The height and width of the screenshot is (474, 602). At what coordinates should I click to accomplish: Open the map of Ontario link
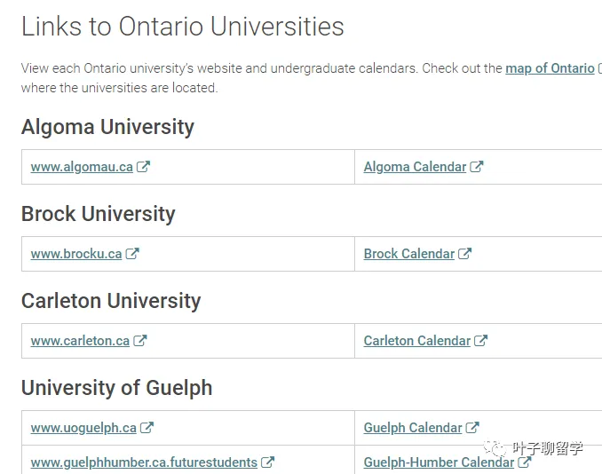pyautogui.click(x=550, y=68)
